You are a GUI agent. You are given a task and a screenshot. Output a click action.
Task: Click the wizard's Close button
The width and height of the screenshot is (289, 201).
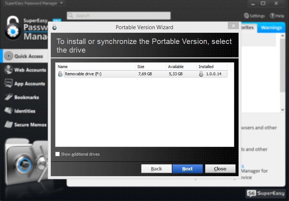click(220, 169)
